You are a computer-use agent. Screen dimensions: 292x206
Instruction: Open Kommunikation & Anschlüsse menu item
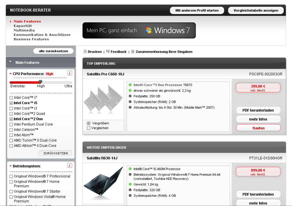coord(42,35)
